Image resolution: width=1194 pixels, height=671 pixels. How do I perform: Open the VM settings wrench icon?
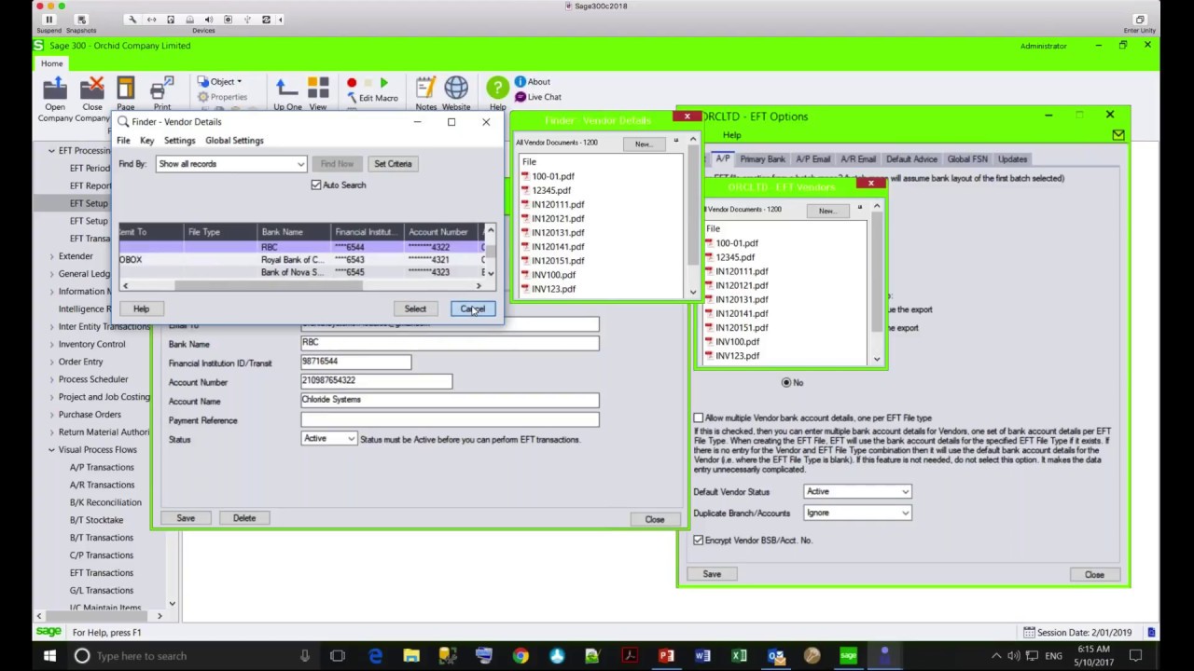[x=132, y=20]
